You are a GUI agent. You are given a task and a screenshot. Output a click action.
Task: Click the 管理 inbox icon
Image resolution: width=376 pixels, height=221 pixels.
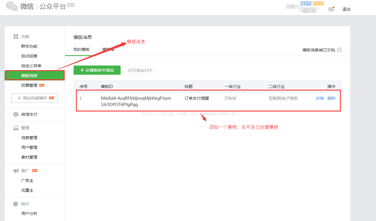coord(16,128)
